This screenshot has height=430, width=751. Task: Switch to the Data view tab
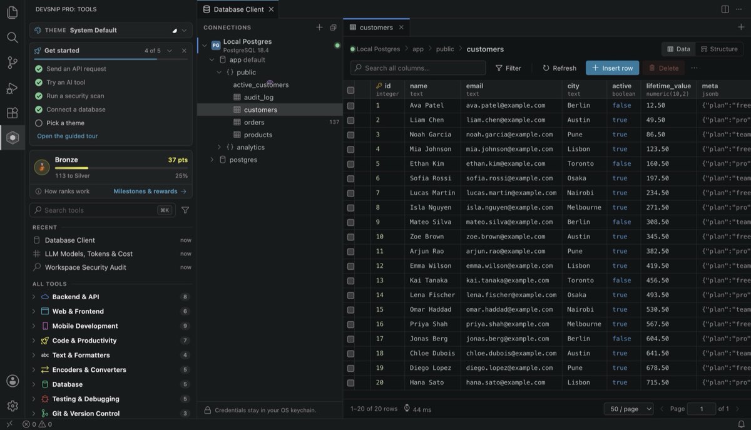tap(678, 49)
